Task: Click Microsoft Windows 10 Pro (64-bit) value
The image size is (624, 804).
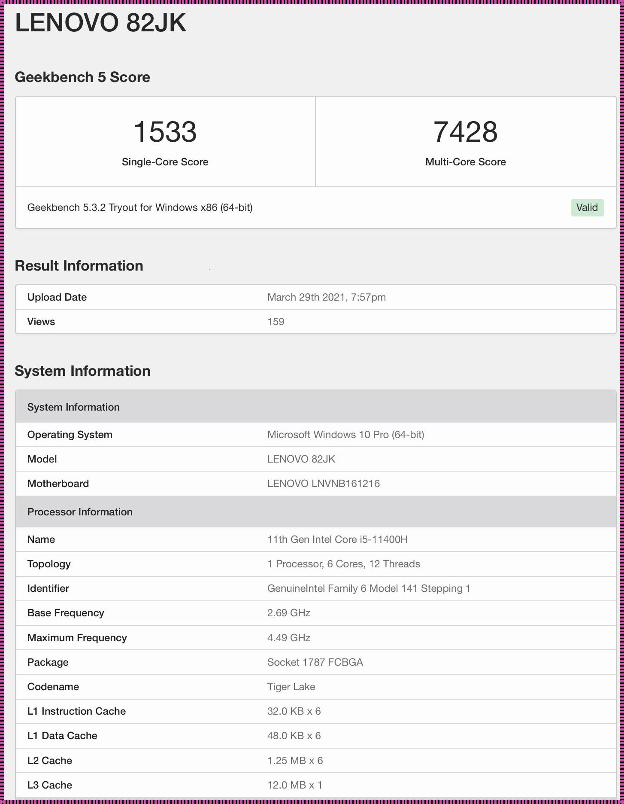Action: 346,435
